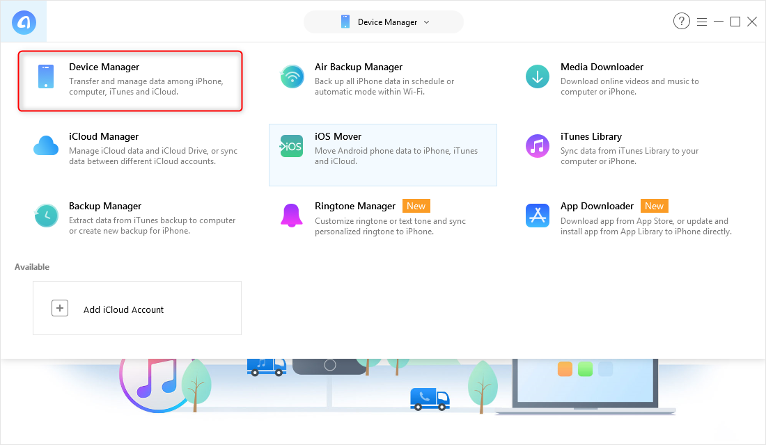766x445 pixels.
Task: Click the AnyTrans logo icon
Action: (x=24, y=22)
